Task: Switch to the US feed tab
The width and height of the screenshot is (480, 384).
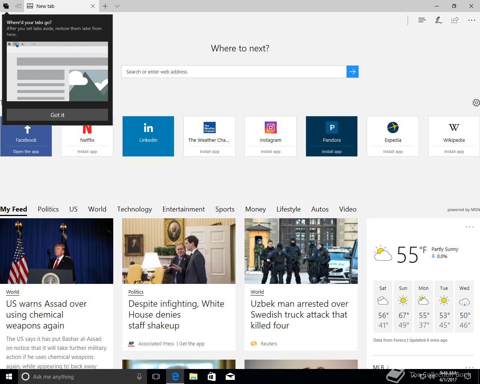Action: coord(73,209)
